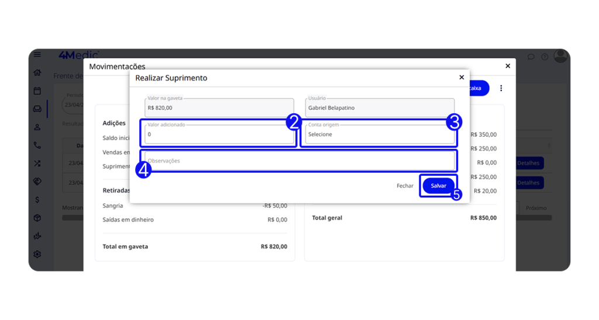The image size is (599, 320).
Task: Close the Realizar Suprimento dialog
Action: point(462,77)
